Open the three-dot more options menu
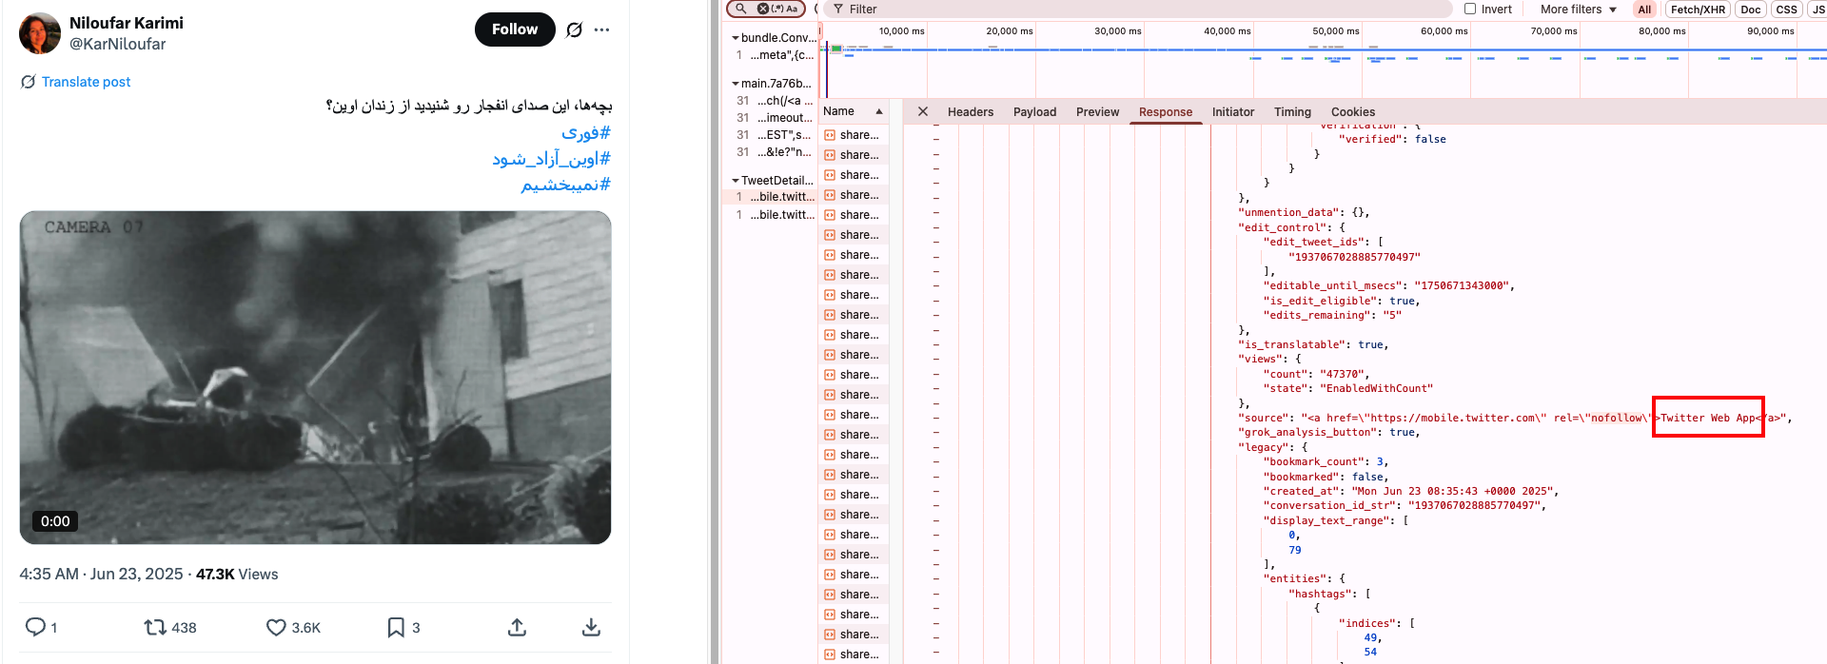Image resolution: width=1827 pixels, height=664 pixels. coord(601,29)
